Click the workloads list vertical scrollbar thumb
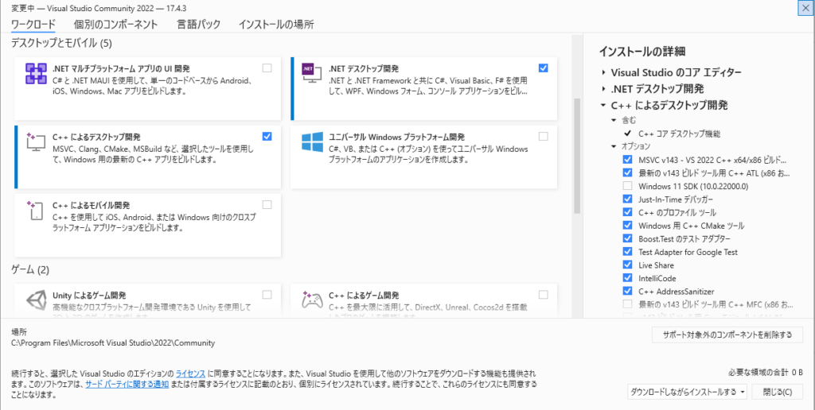 [x=577, y=156]
